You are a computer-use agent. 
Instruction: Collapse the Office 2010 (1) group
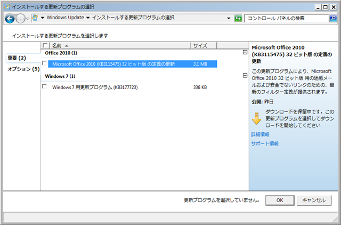(245, 52)
